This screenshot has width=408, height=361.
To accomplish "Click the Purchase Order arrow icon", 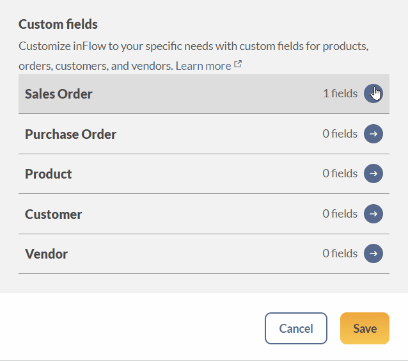I will click(373, 134).
